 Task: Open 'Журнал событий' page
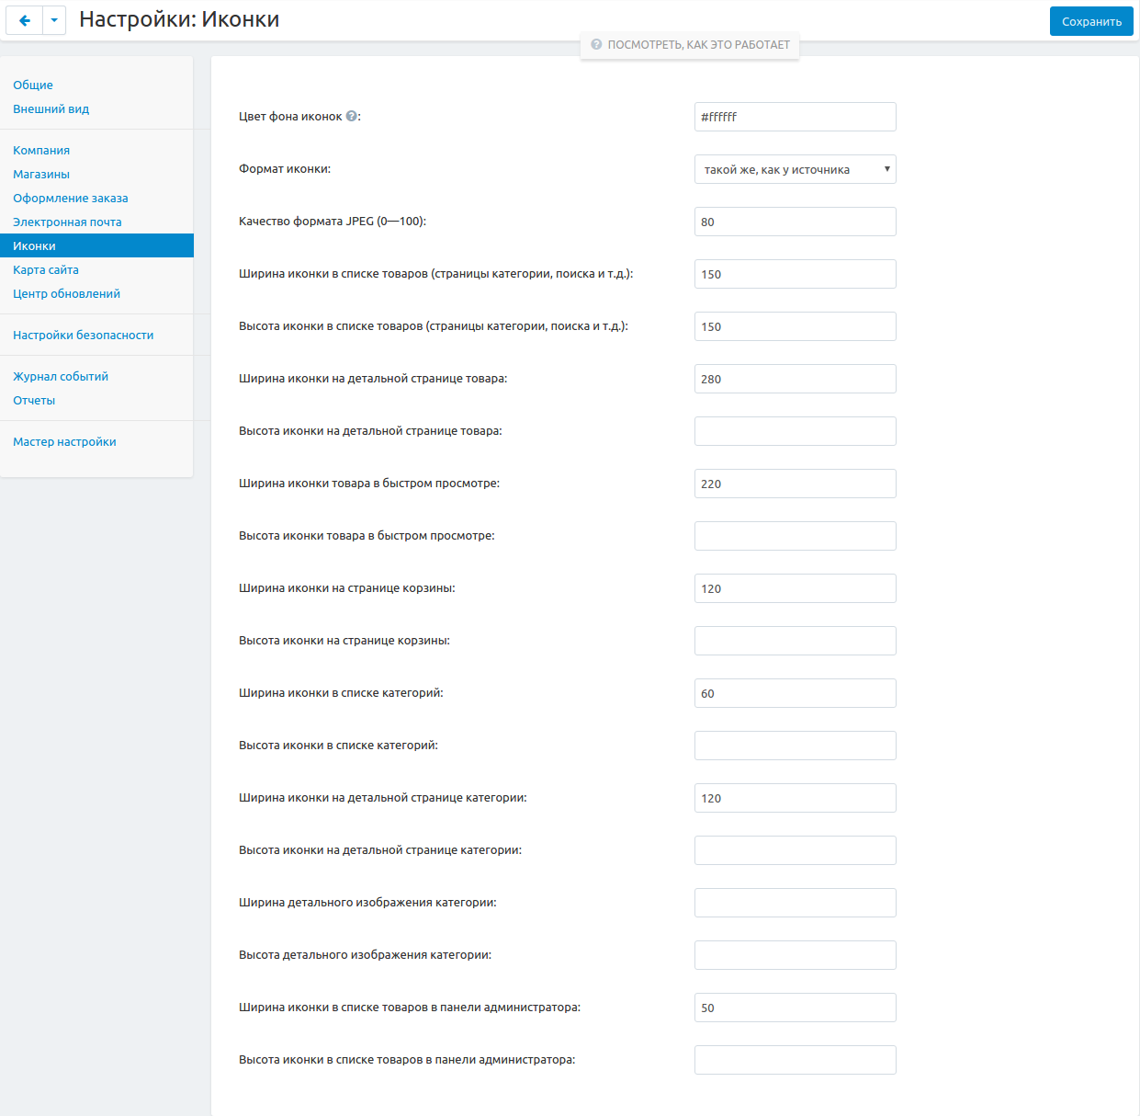[61, 376]
